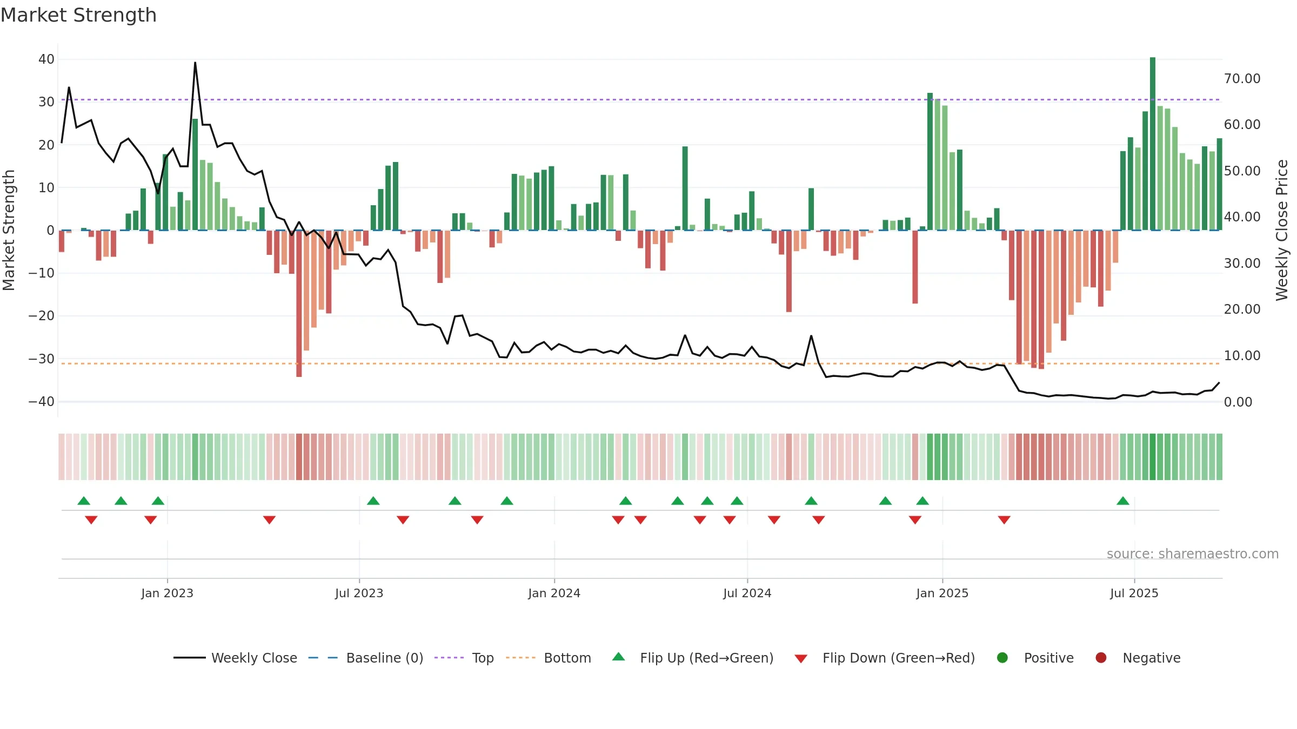1297x729 pixels.
Task: Click the darkest green heatmap cell in 2025
Action: point(1153,457)
